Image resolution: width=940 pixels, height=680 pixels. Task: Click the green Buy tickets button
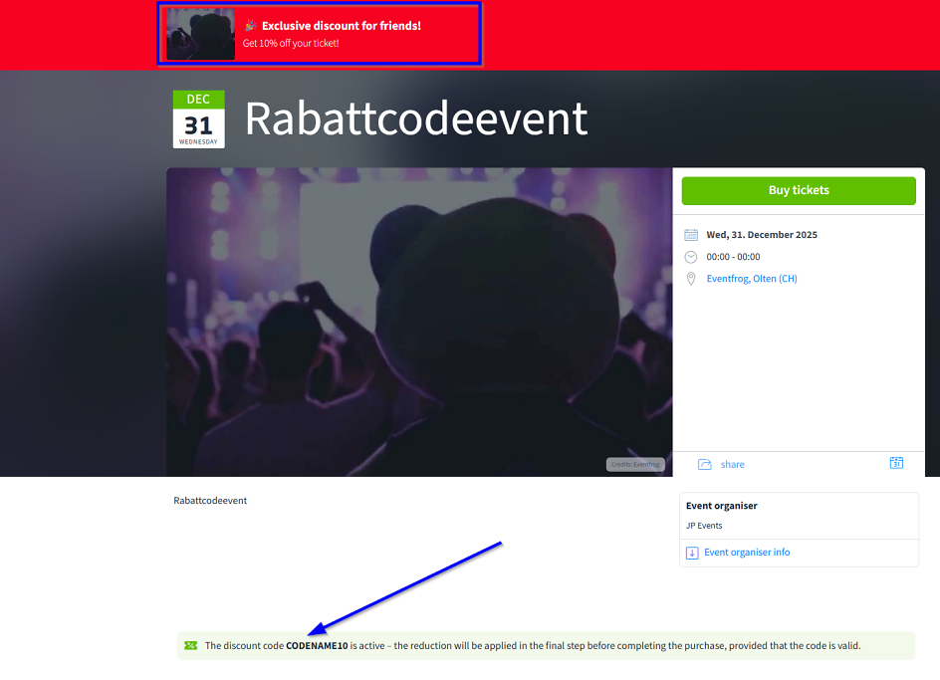(798, 190)
